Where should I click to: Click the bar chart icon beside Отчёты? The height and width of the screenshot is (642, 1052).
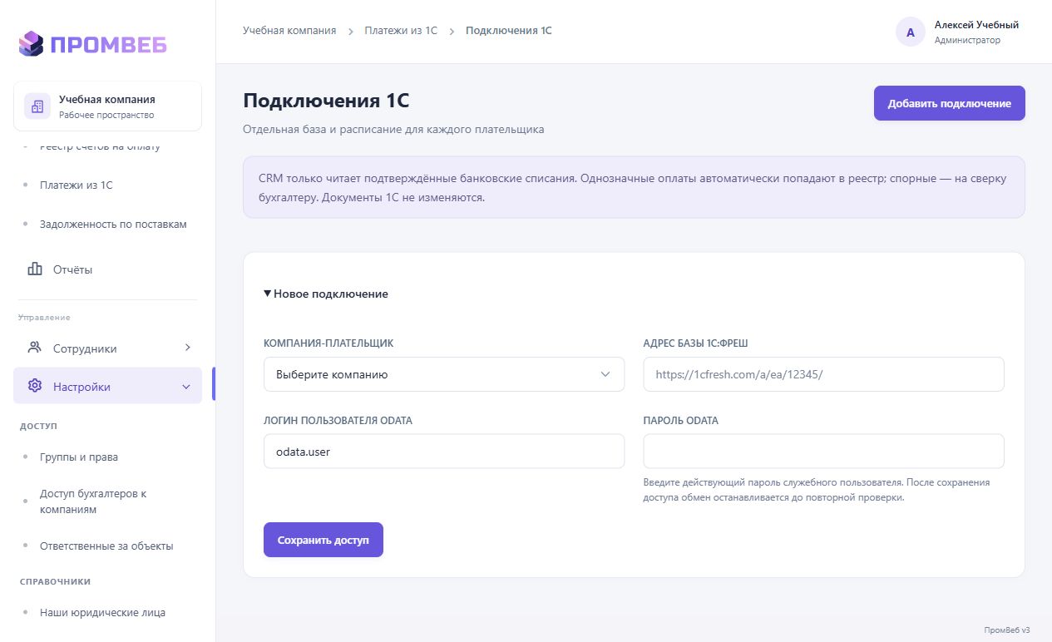click(x=35, y=269)
